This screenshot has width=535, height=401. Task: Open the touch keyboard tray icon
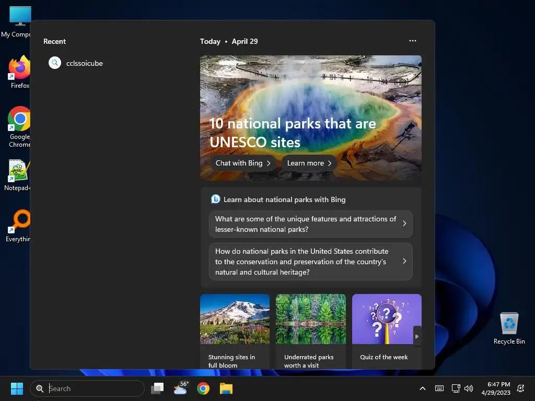pos(439,388)
